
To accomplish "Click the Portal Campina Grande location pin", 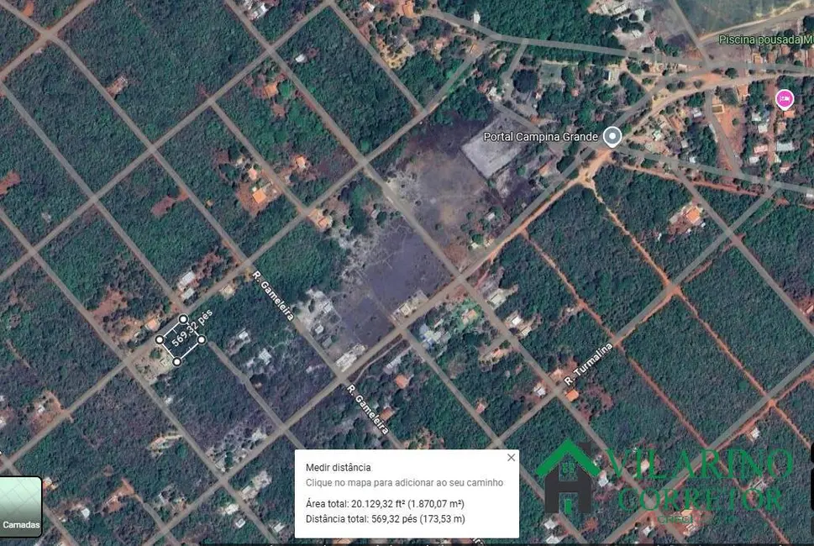I will coord(613,136).
